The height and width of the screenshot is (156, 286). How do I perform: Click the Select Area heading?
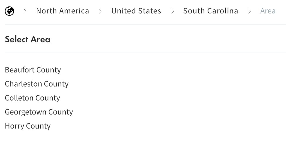click(x=28, y=39)
